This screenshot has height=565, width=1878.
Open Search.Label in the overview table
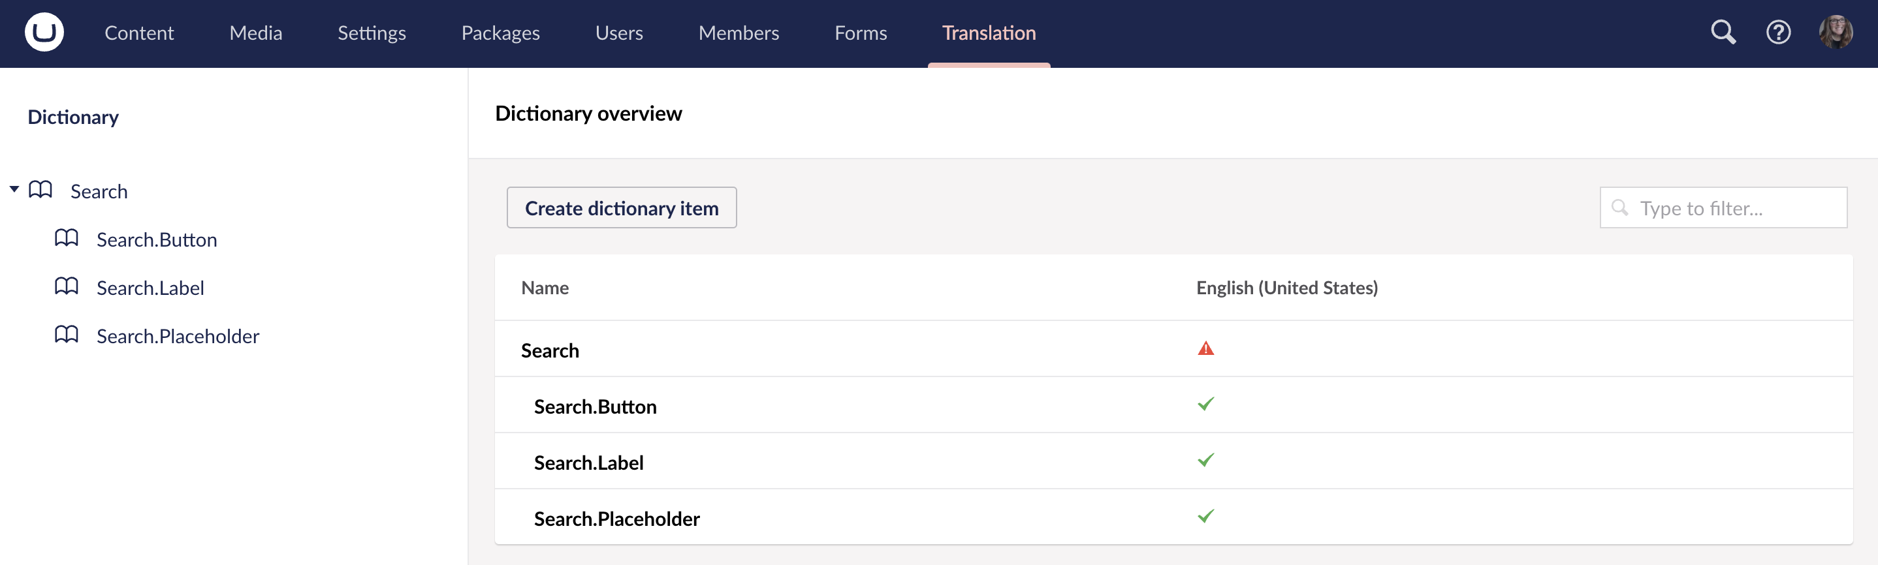588,463
